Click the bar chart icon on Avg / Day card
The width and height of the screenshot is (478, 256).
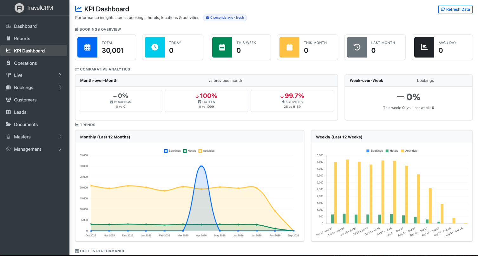[x=424, y=47]
